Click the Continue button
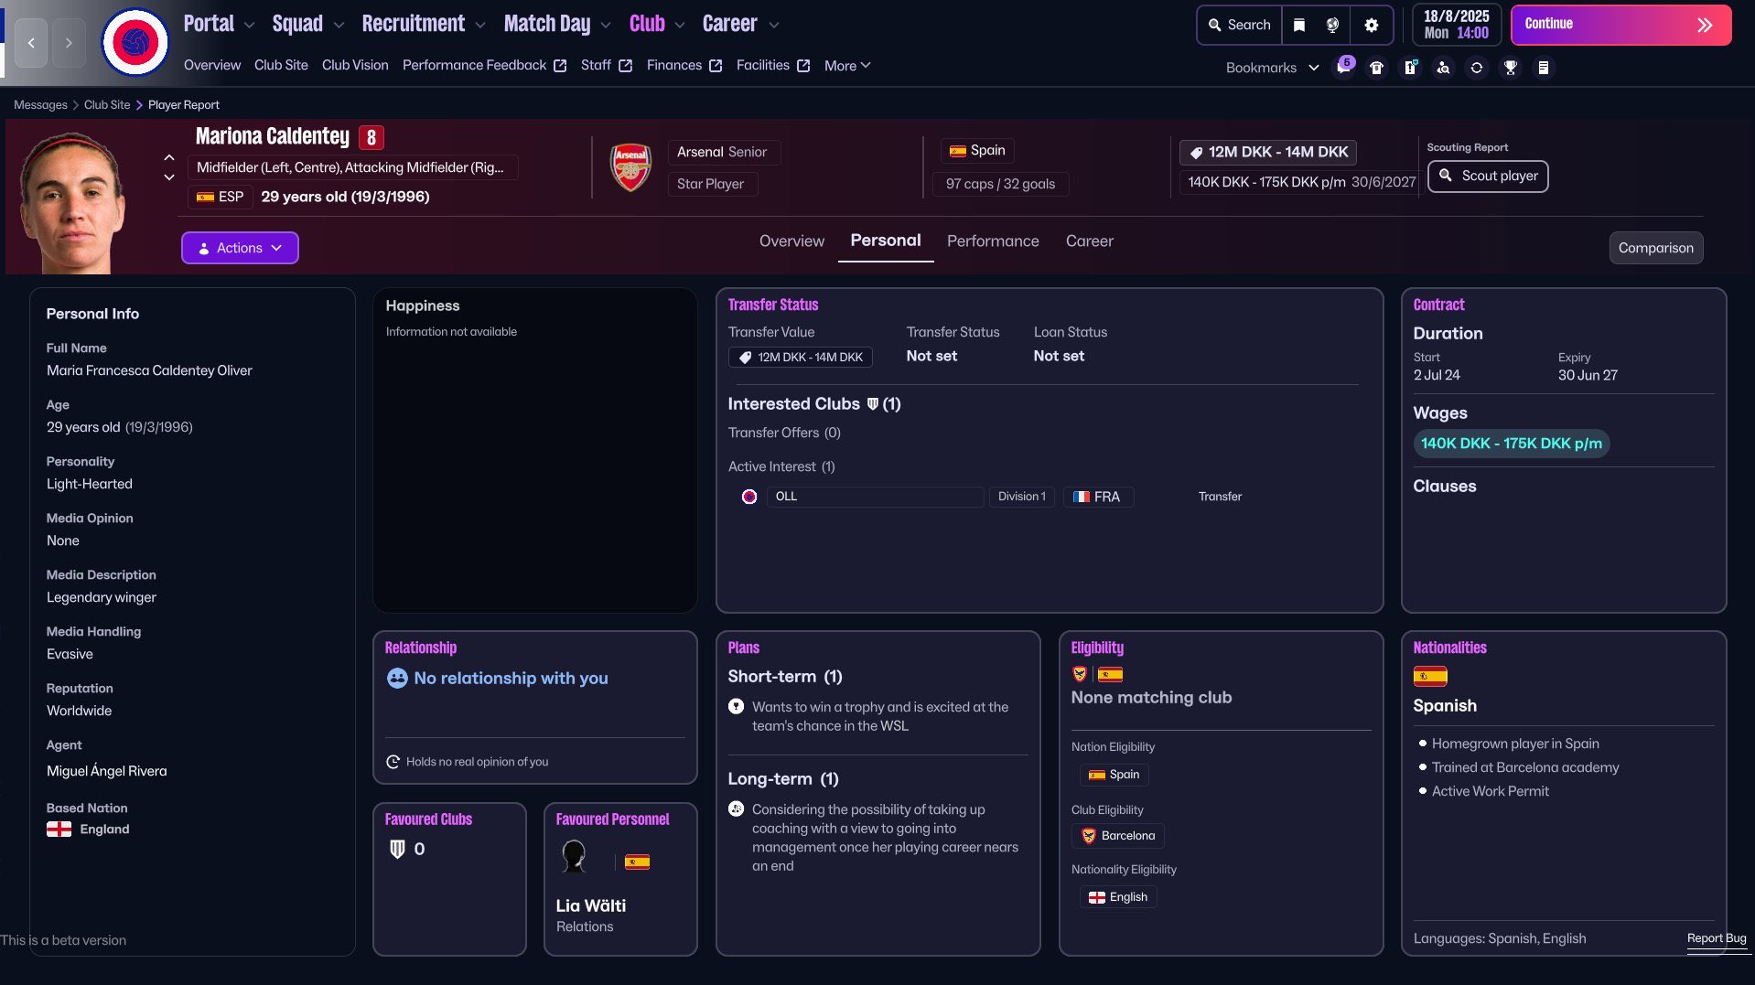 pyautogui.click(x=1620, y=25)
